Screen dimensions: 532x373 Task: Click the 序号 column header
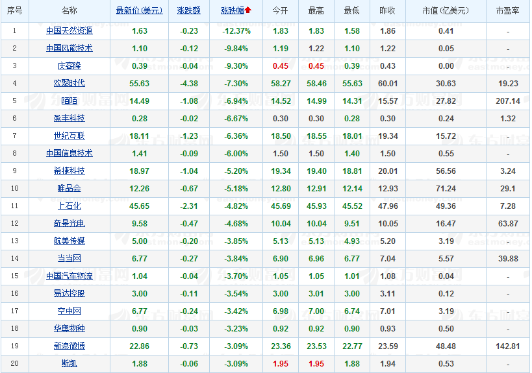(x=14, y=11)
